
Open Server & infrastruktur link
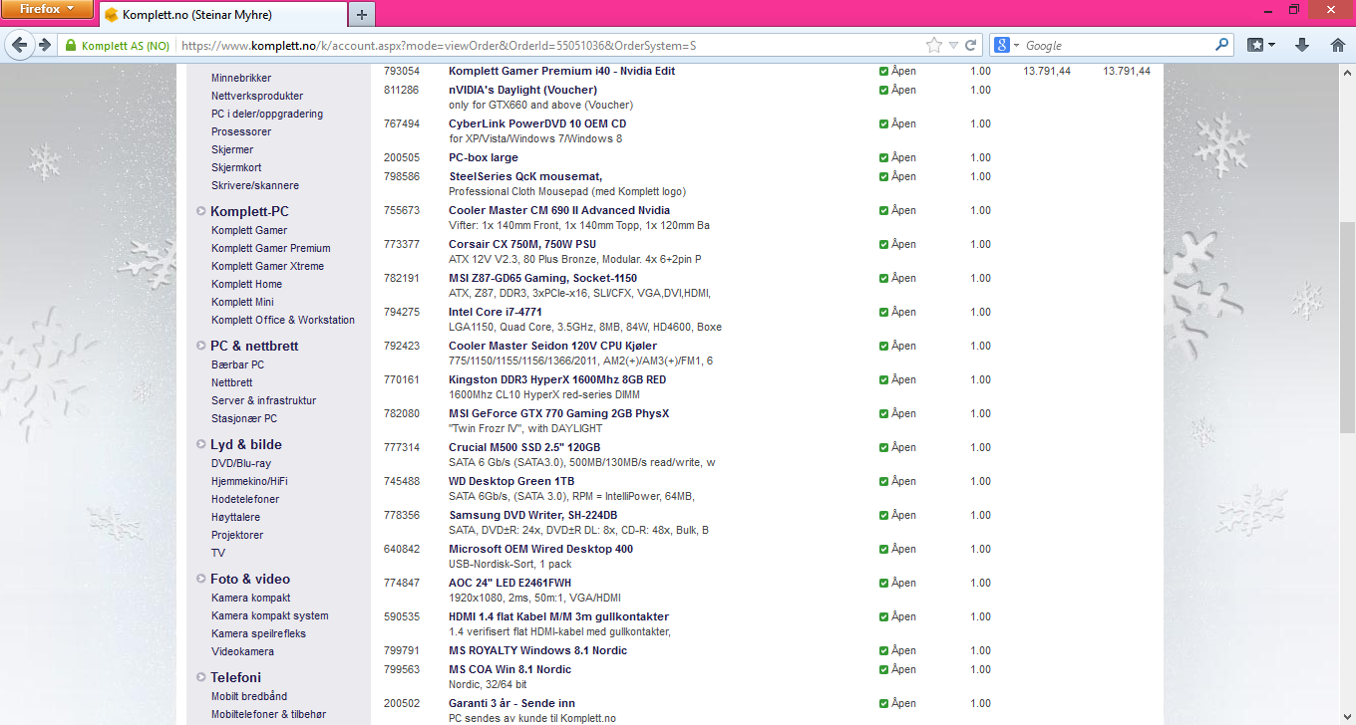tap(263, 400)
